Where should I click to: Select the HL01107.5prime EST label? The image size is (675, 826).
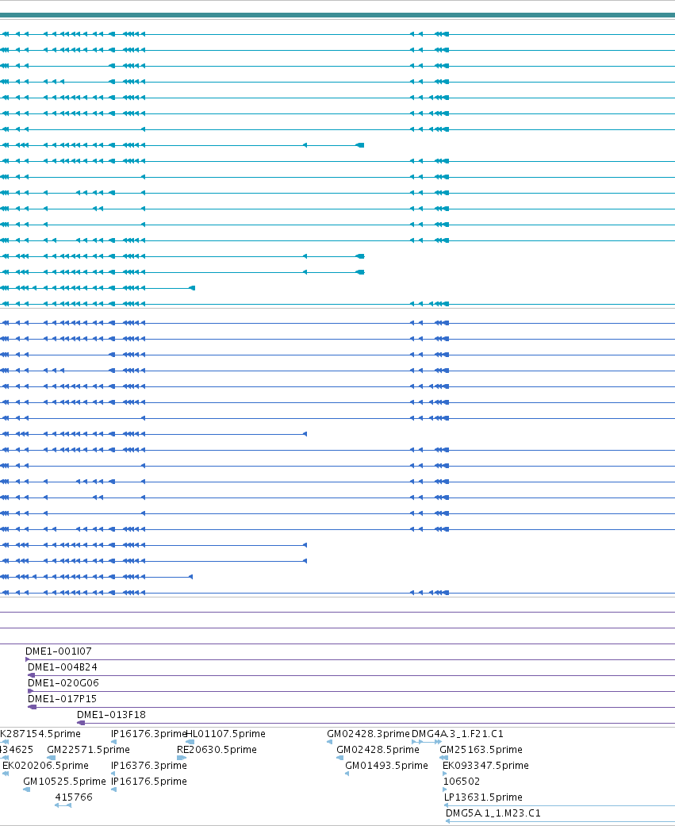pos(226,733)
